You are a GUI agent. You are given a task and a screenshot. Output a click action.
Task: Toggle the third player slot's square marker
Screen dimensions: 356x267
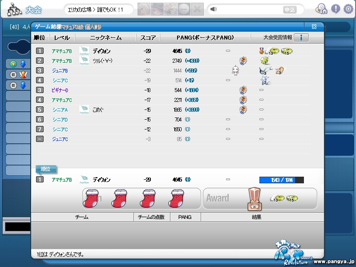coord(13,85)
